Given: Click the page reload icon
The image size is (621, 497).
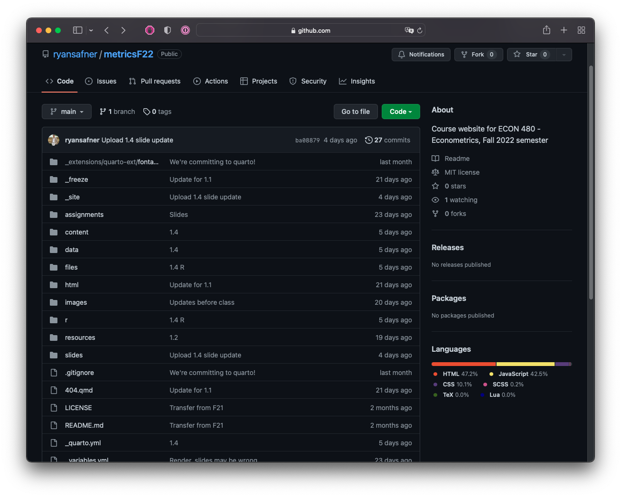Looking at the screenshot, I should [x=420, y=30].
